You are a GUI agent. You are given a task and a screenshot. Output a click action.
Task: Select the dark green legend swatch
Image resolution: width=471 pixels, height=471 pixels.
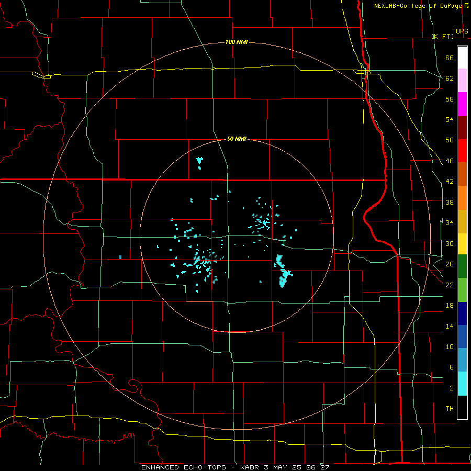pos(462,266)
